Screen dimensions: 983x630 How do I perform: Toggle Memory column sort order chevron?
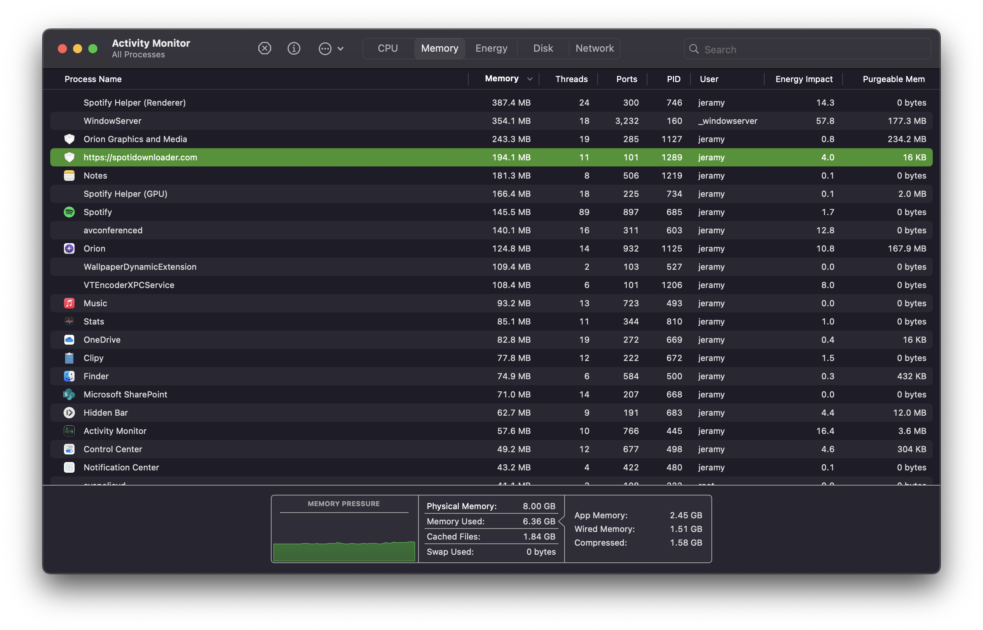(530, 79)
